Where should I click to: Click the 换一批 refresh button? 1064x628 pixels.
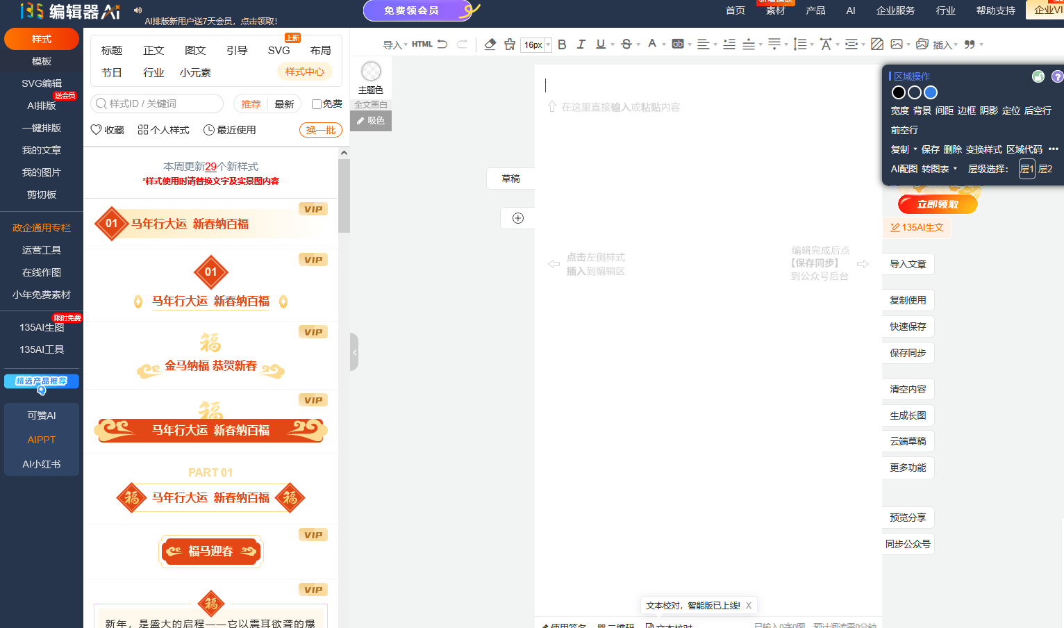321,130
